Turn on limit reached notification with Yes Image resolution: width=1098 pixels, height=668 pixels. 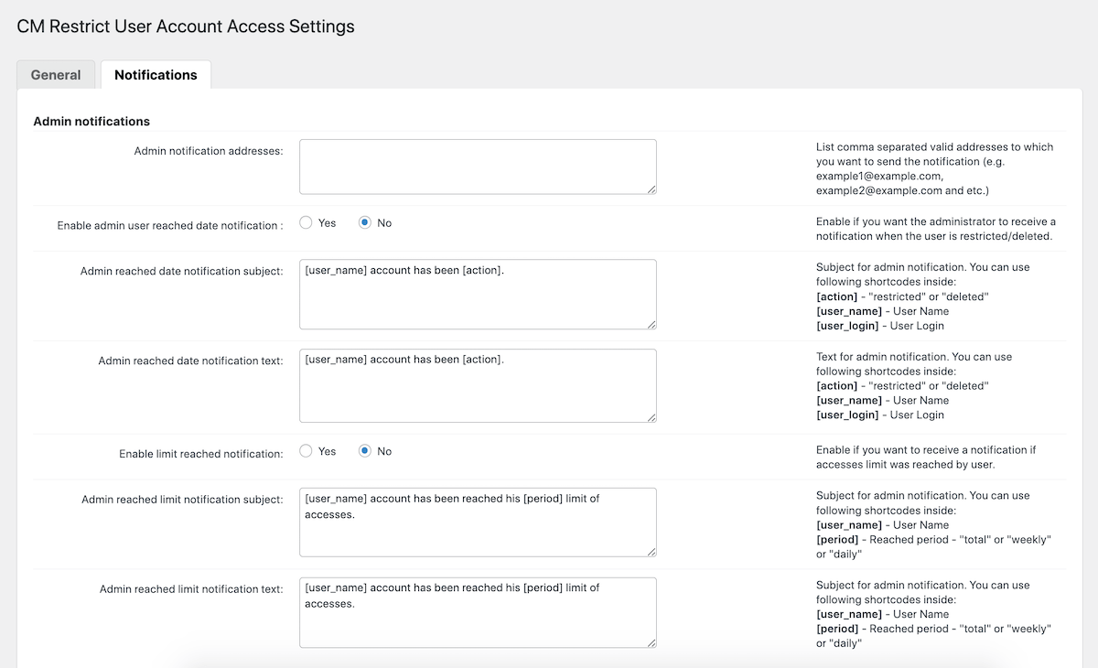307,451
